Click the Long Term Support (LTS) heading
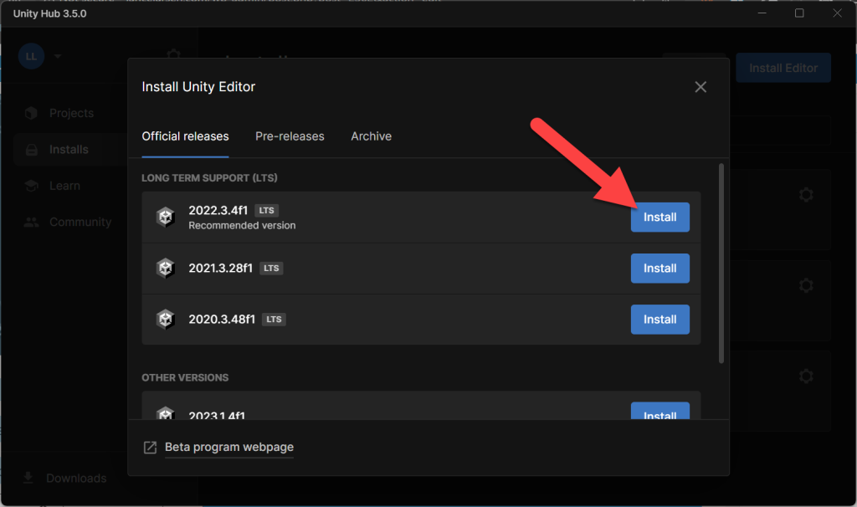 pyautogui.click(x=209, y=178)
